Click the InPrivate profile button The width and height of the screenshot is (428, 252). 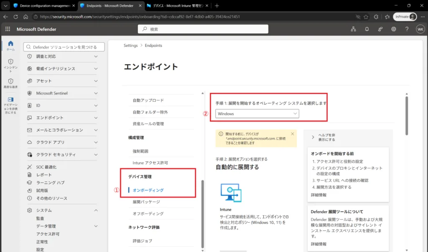point(405,17)
